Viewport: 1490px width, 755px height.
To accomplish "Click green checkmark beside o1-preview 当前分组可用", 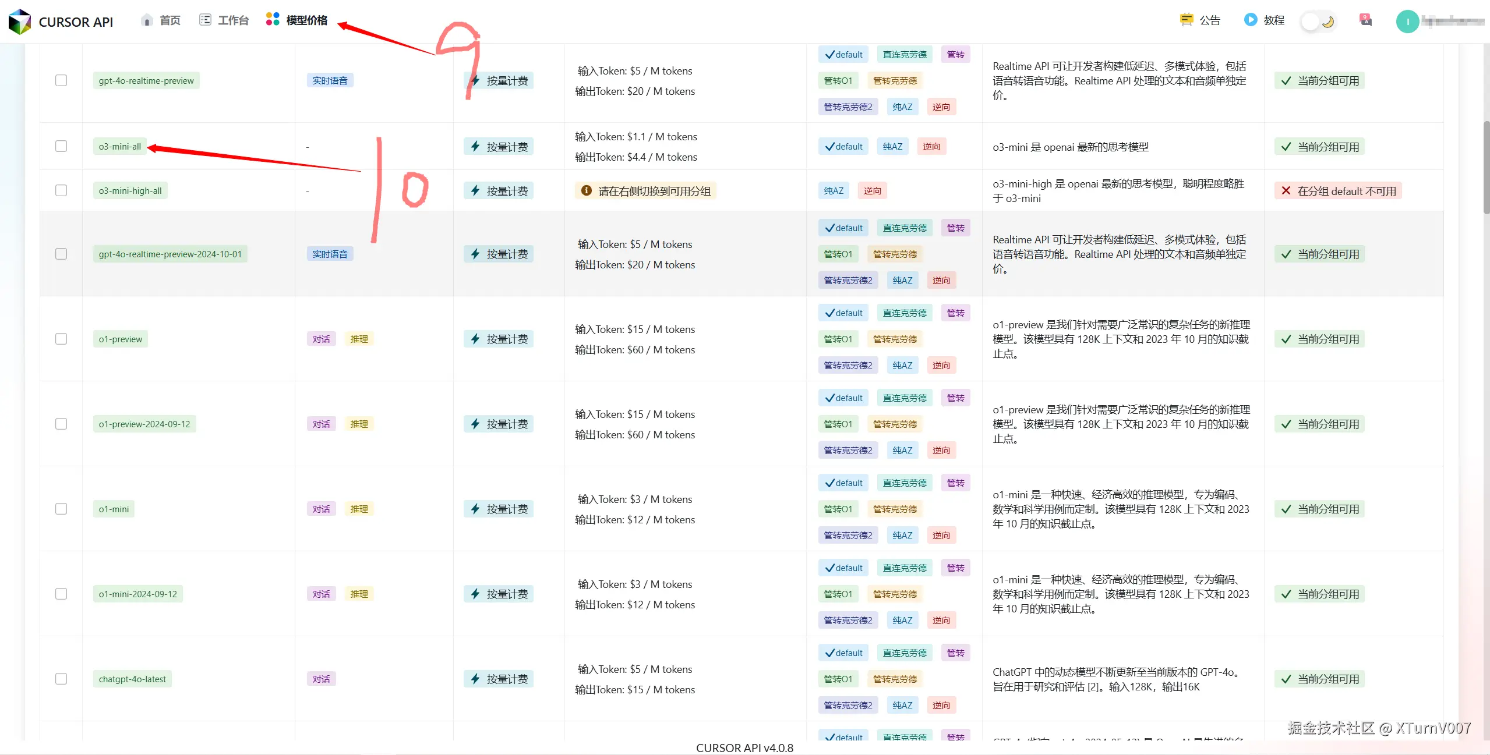I will pyautogui.click(x=1286, y=338).
